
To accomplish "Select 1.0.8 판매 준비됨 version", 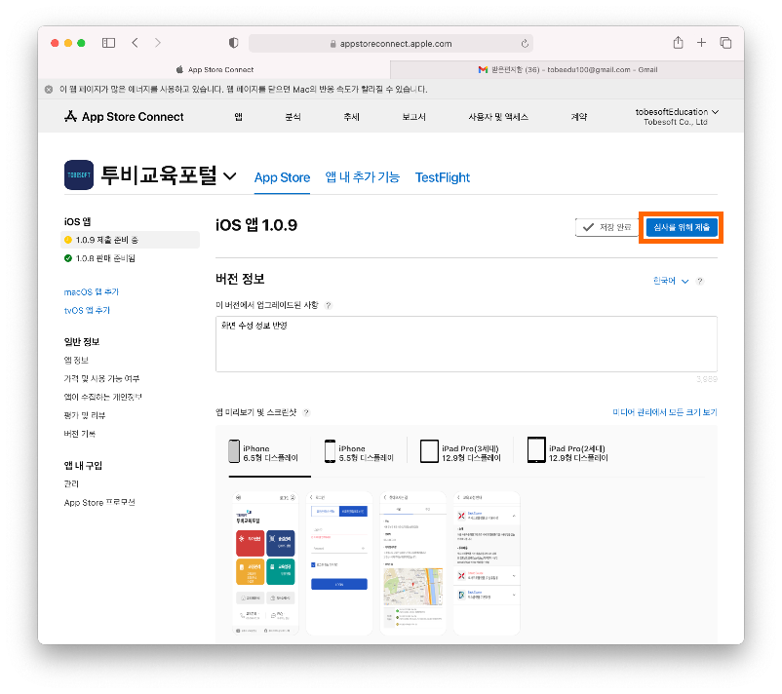I will point(99,258).
